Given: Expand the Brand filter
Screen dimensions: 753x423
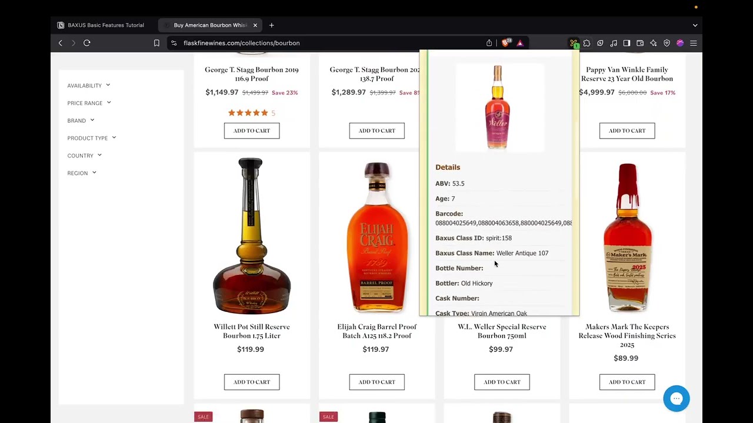Looking at the screenshot, I should (x=81, y=120).
